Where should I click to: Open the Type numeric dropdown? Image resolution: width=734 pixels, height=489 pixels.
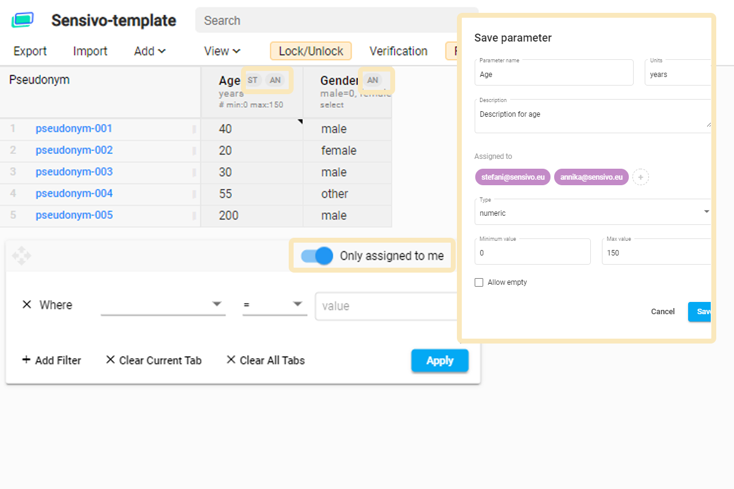pos(592,212)
